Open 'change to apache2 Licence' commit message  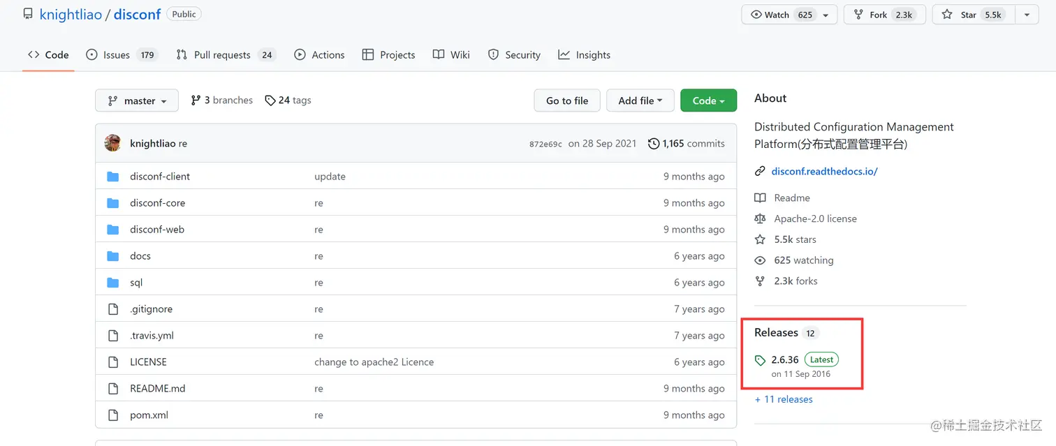pyautogui.click(x=374, y=362)
